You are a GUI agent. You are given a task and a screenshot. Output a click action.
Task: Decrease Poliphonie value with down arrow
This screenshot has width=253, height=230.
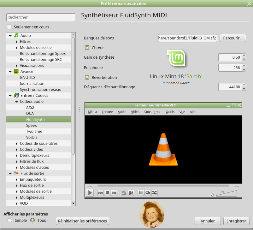click(x=244, y=69)
